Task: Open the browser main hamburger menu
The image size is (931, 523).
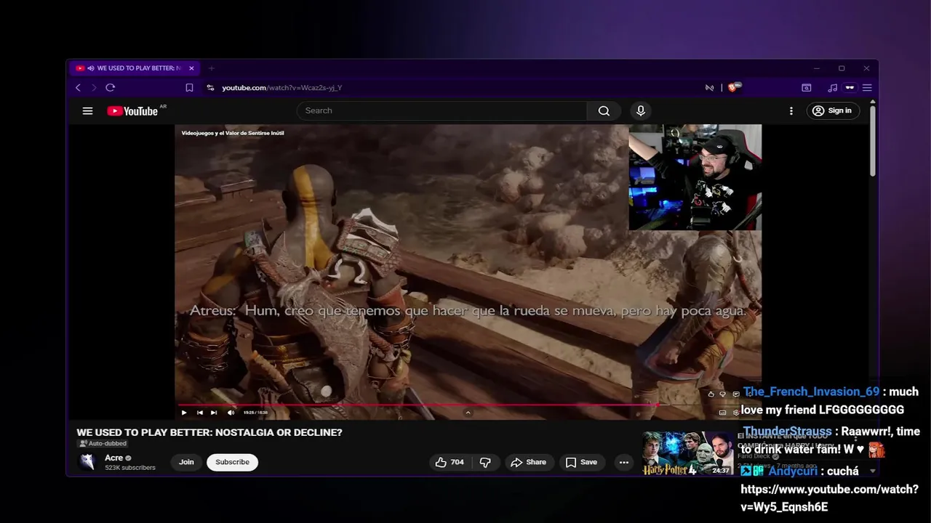Action: click(x=867, y=88)
